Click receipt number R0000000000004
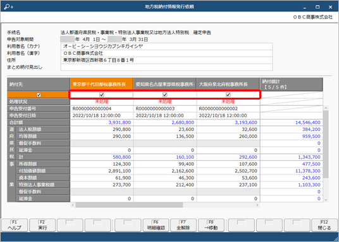Image resolution: width=339 pixels, height=242 pixels. (x=92, y=108)
